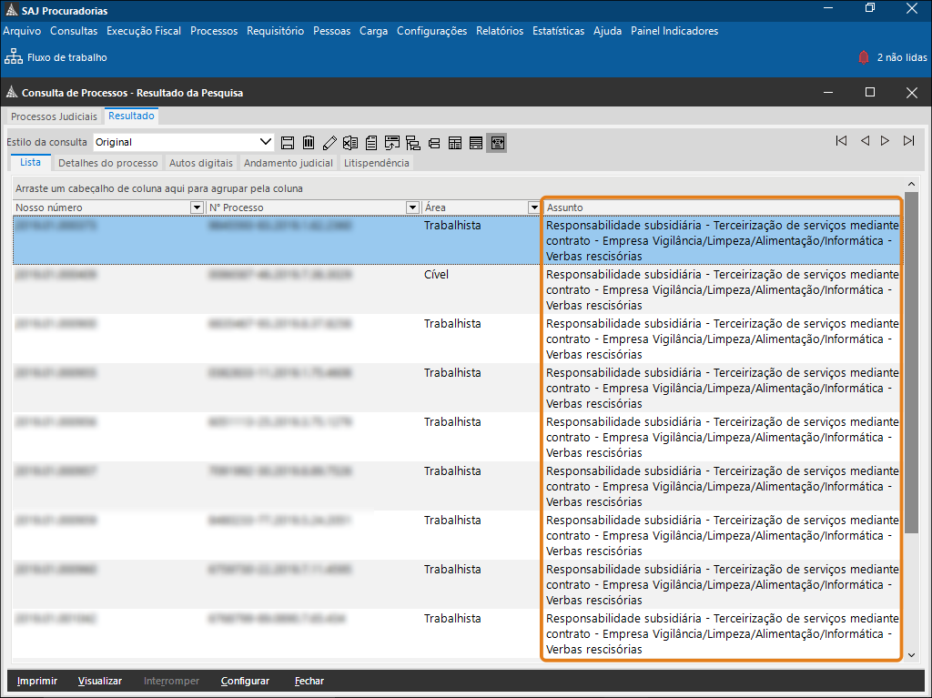Screen dimensions: 932x698
Task: Open the Nosso número column filter
Action: coord(197,207)
